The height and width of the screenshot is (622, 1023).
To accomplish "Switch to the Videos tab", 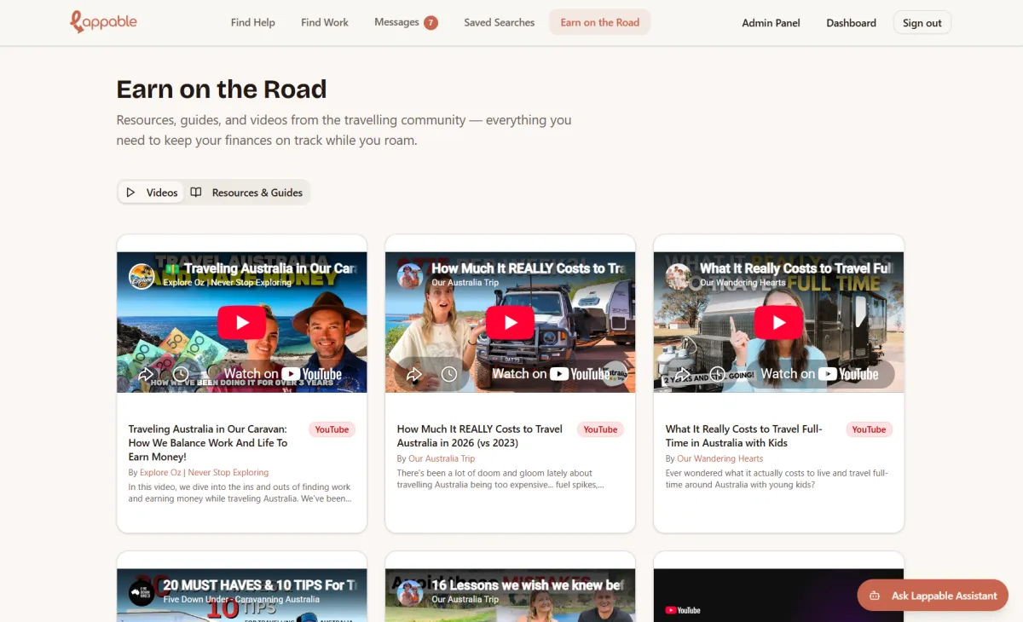I will (x=152, y=193).
